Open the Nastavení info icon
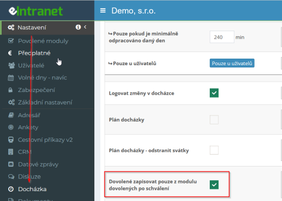 coord(78,27)
